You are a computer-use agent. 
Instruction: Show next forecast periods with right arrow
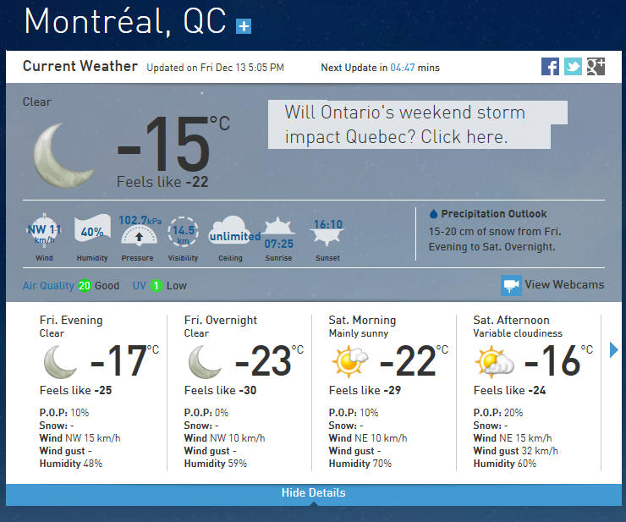(613, 350)
